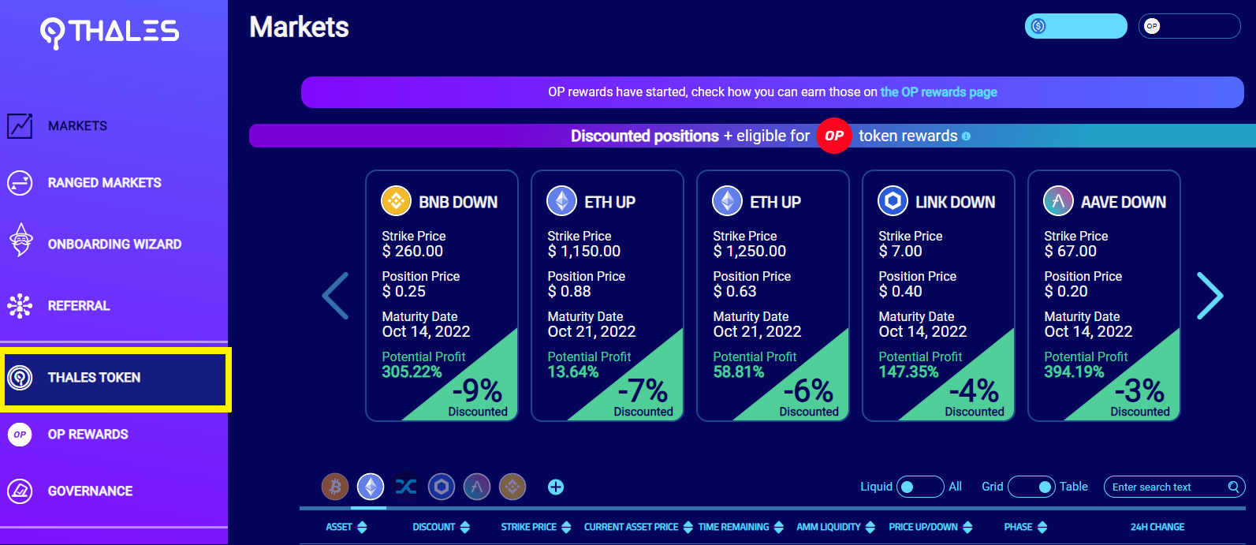The width and height of the screenshot is (1256, 545).
Task: Click the Discounted positions banner text
Action: pyautogui.click(x=644, y=136)
